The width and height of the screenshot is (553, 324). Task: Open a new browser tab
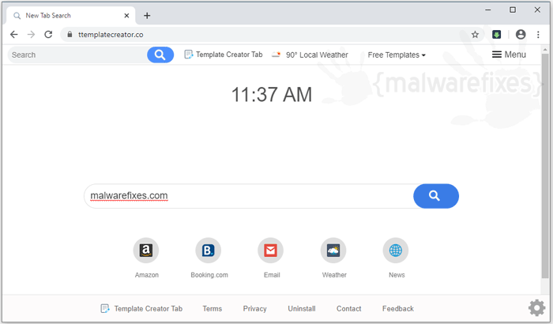147,16
